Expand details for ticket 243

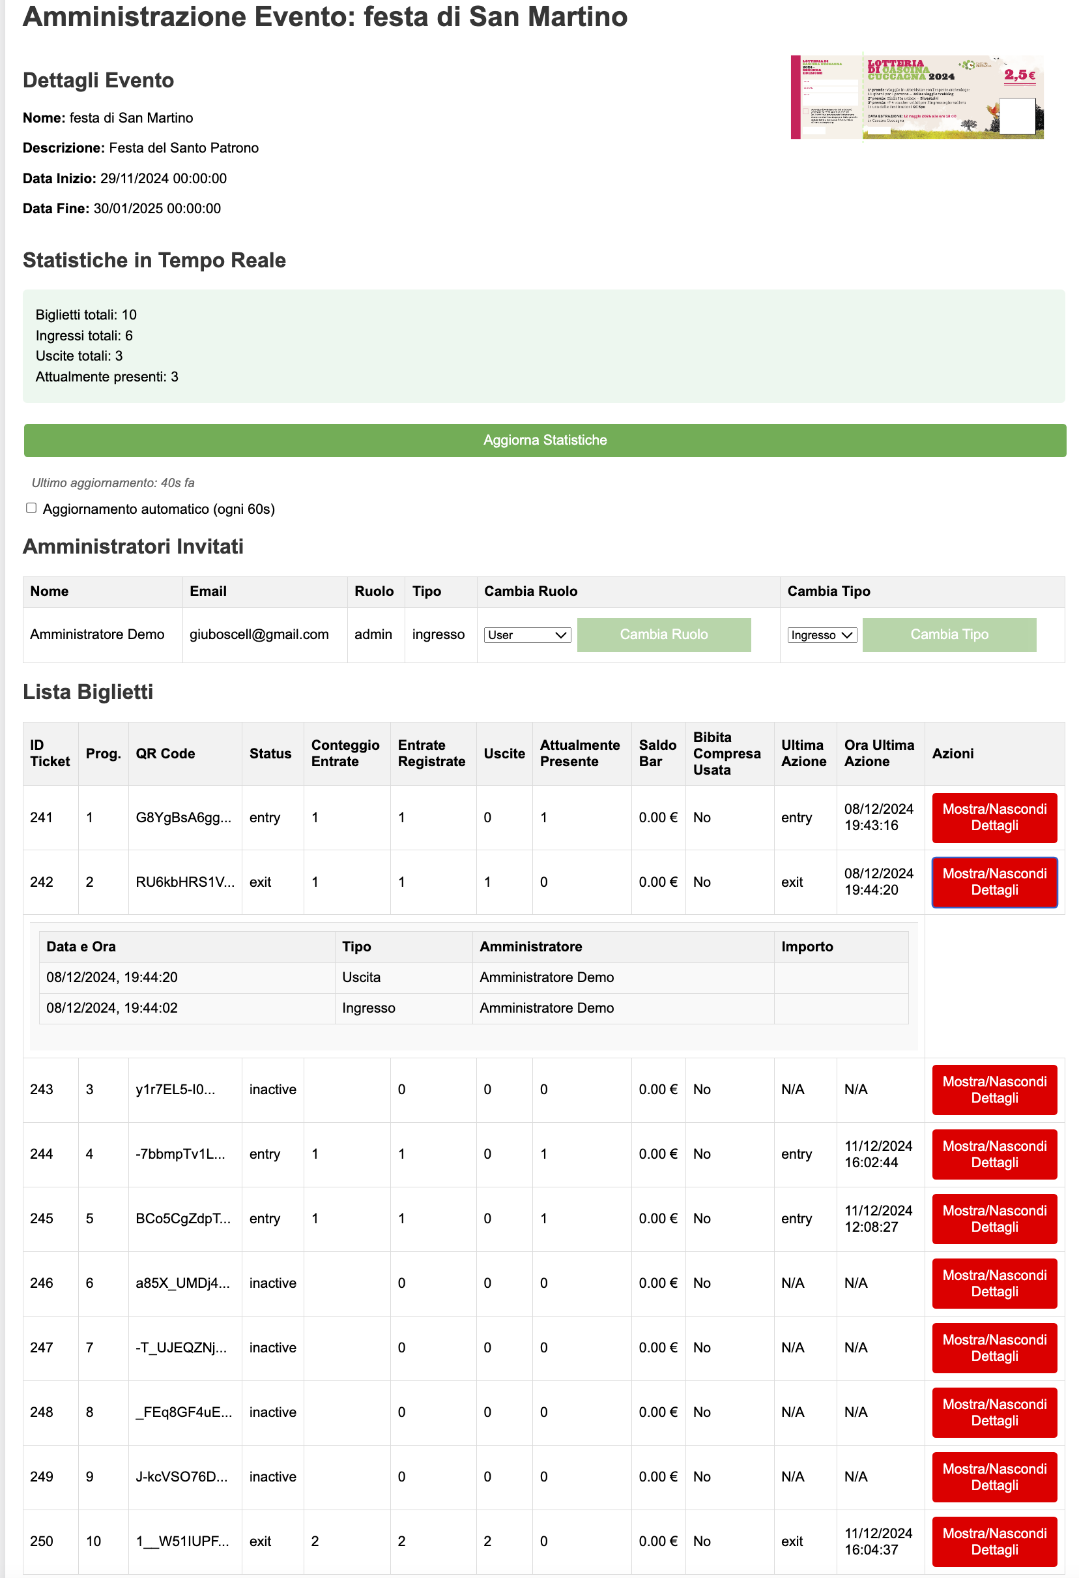coord(994,1090)
